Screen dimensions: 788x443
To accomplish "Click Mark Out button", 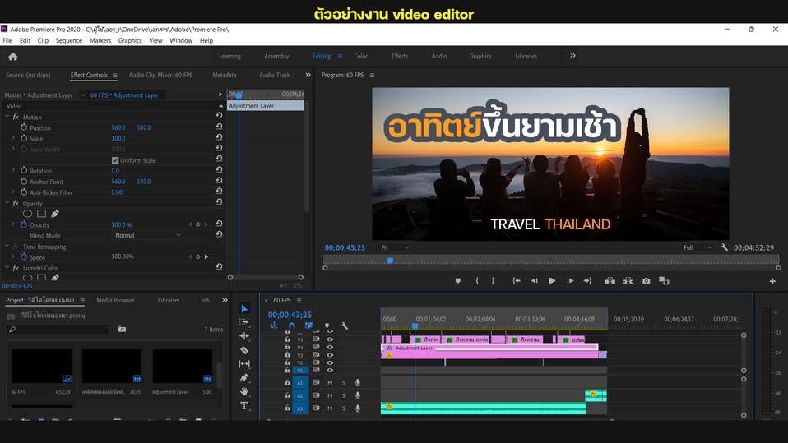I will click(493, 281).
